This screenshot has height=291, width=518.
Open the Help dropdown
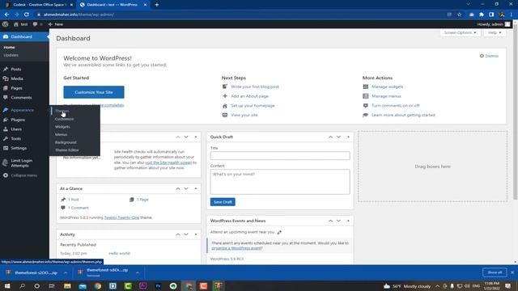click(495, 32)
